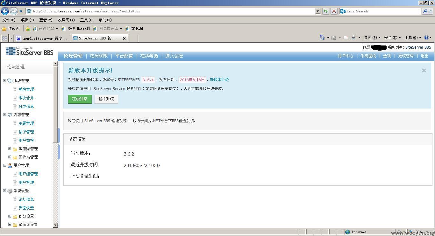The height and width of the screenshot is (236, 435).
Task: Open the 文件(F) menu
Action: pos(9,20)
